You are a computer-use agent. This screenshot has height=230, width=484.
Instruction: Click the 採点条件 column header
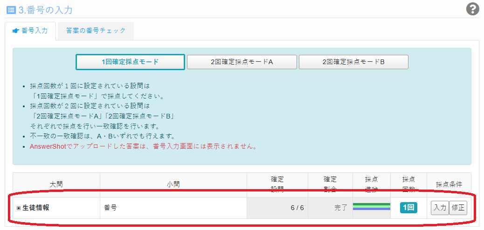[448, 184]
